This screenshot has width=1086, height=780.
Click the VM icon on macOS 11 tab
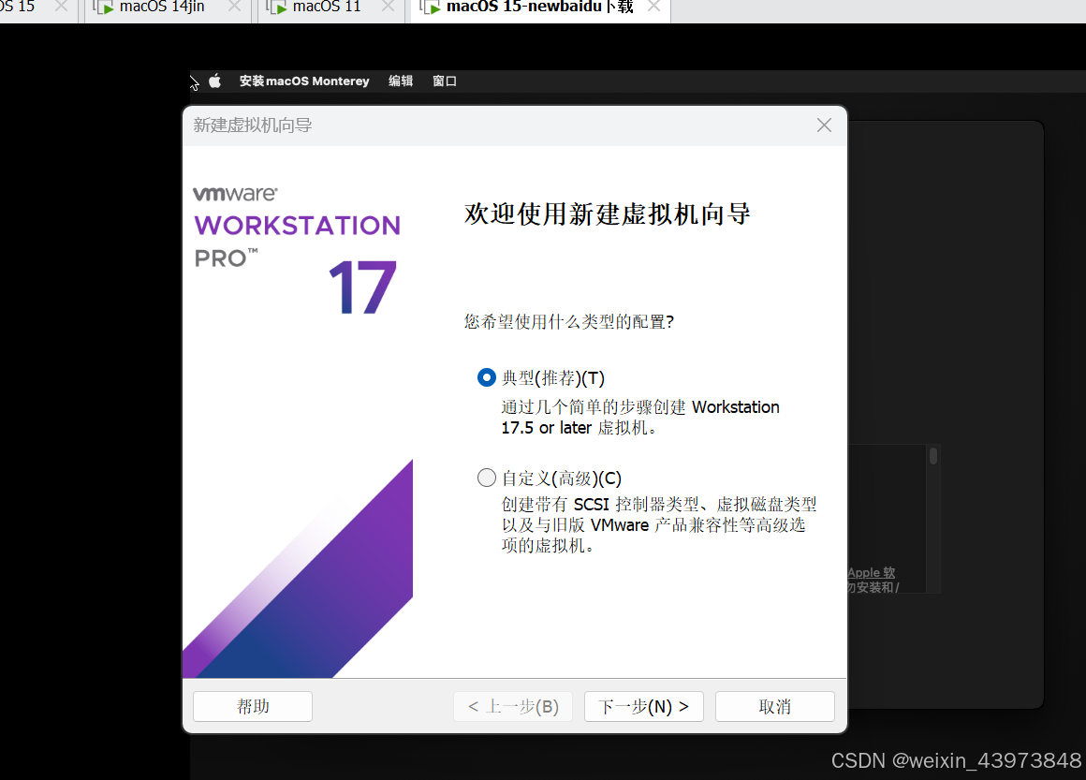pyautogui.click(x=276, y=7)
